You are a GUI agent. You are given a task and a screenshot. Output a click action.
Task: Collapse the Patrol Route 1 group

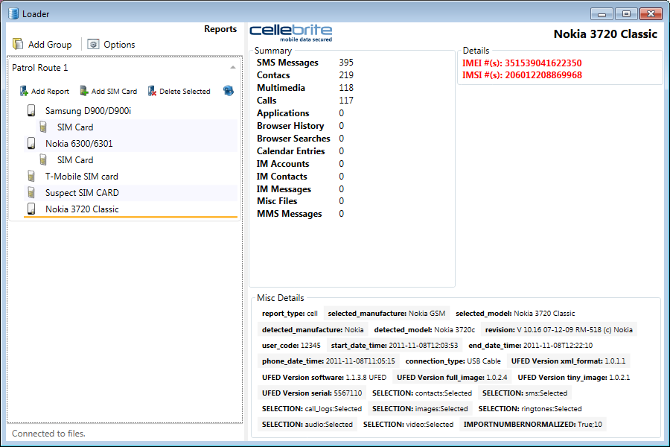233,68
